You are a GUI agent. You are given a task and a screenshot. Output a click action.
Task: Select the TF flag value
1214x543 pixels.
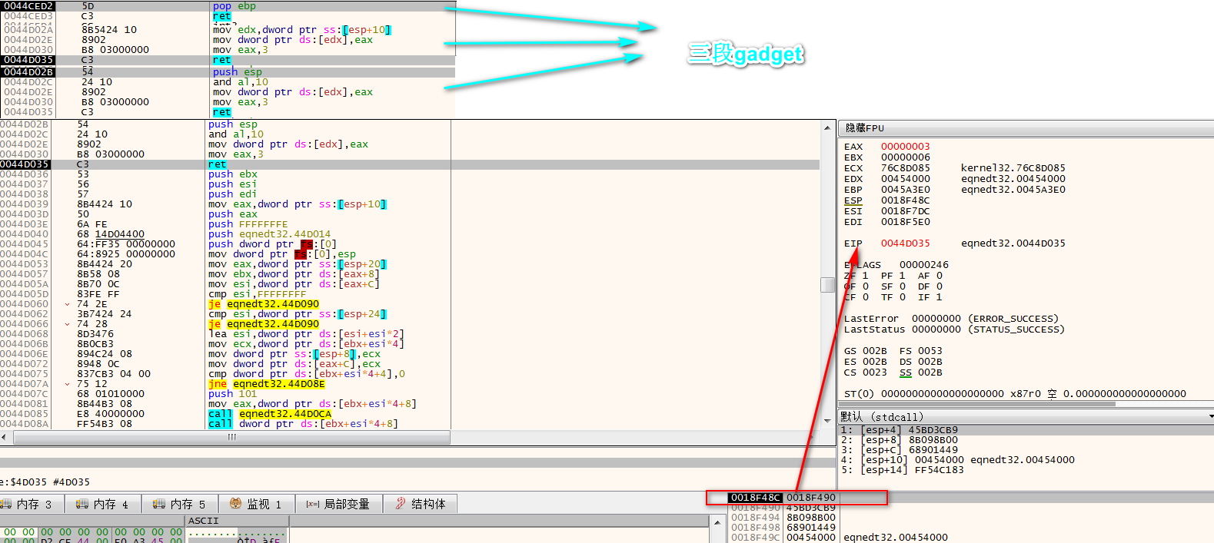click(902, 297)
